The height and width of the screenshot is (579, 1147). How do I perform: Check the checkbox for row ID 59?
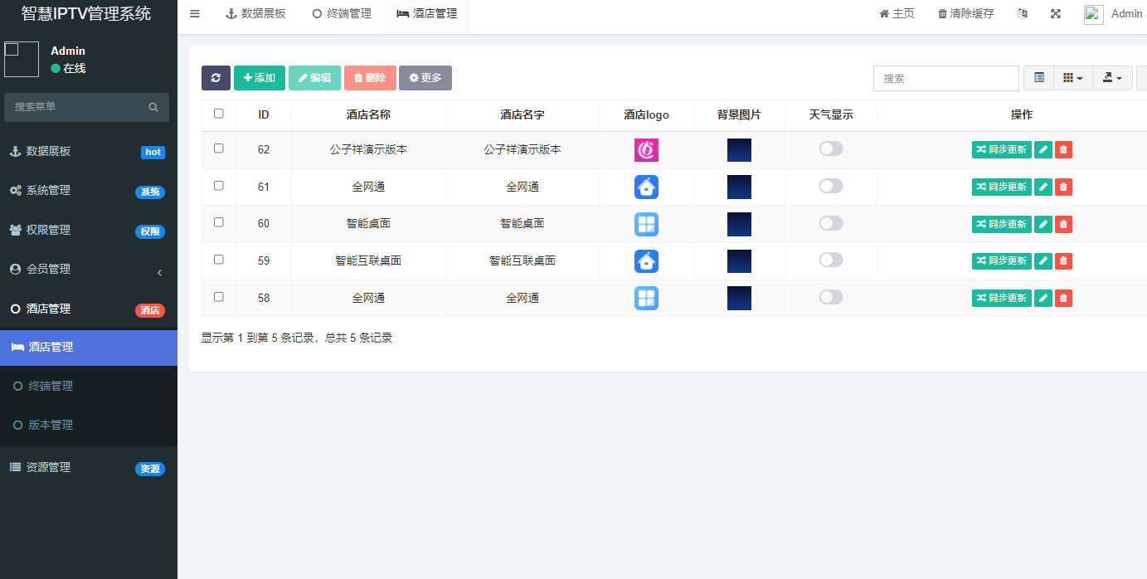(x=219, y=260)
